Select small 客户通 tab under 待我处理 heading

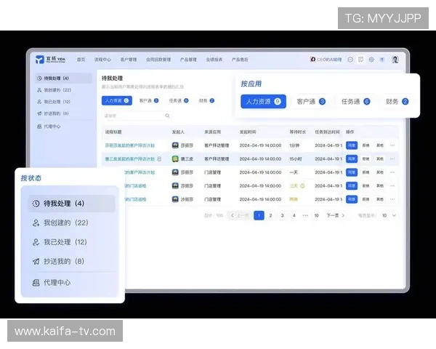[149, 101]
